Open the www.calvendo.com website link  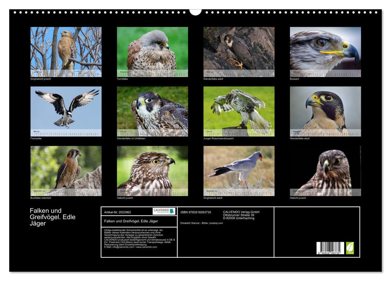pos(146,247)
